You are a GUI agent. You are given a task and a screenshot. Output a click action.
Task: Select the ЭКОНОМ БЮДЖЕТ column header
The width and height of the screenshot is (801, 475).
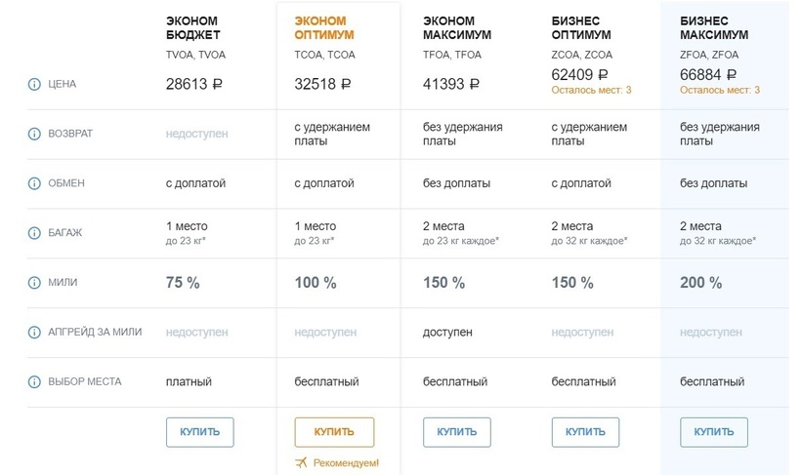[x=192, y=27]
